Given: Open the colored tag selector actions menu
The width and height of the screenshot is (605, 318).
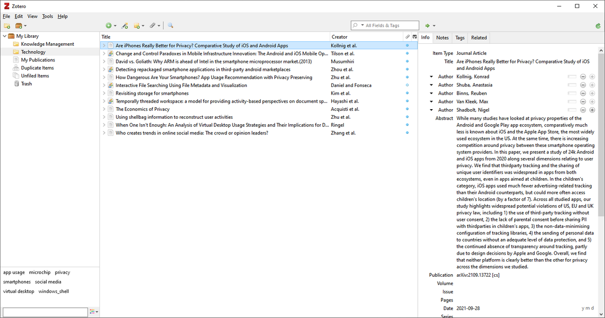Looking at the screenshot, I should point(94,312).
